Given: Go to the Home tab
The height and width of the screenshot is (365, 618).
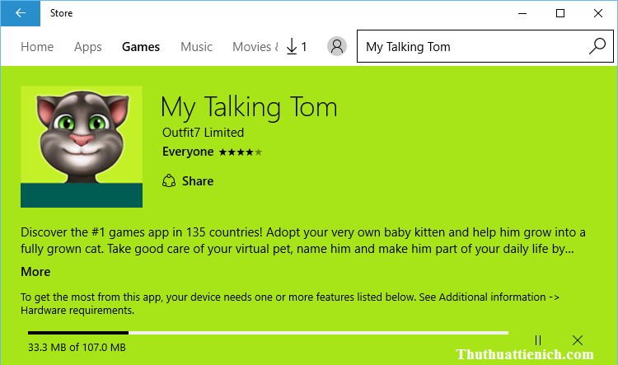Looking at the screenshot, I should click(37, 47).
